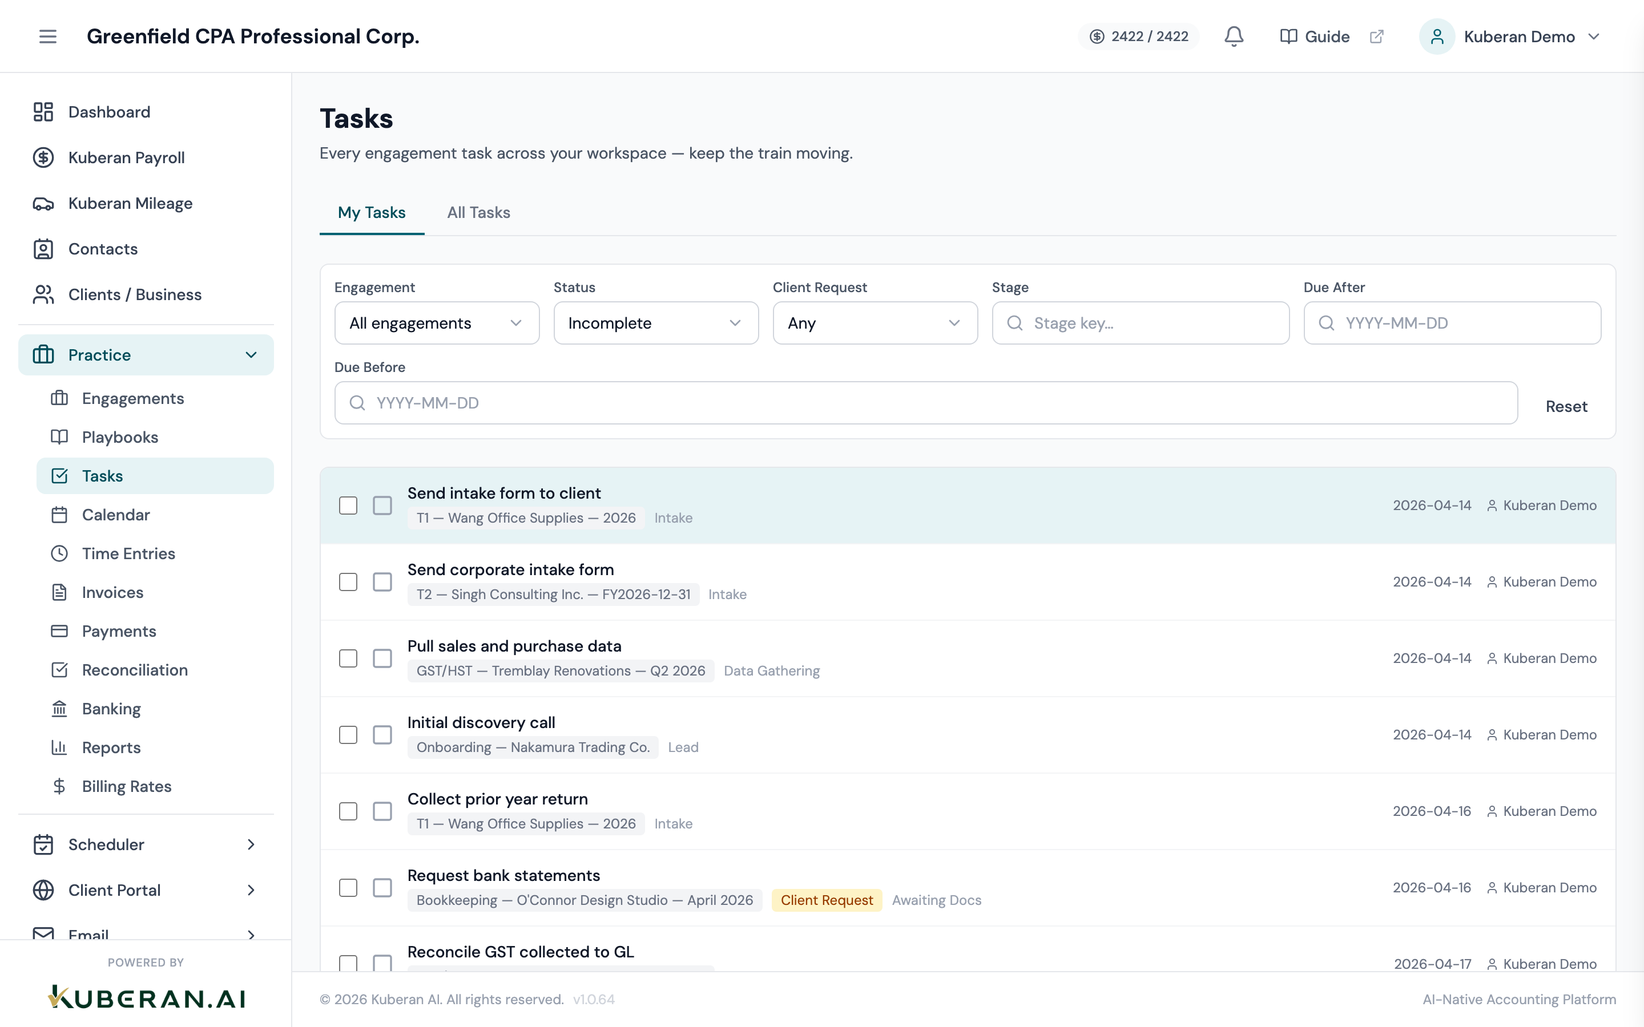Expand the Email section chevron
Image resolution: width=1644 pixels, height=1027 pixels.
(x=251, y=935)
